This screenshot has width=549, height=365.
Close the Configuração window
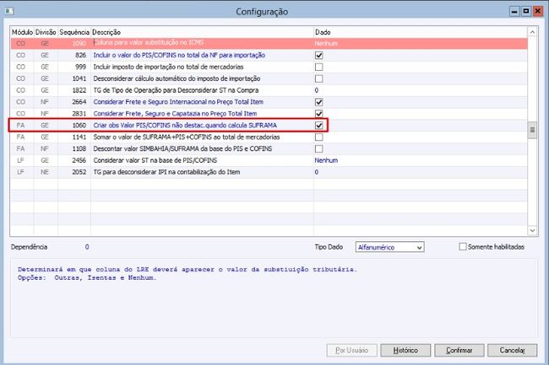pos(537,11)
